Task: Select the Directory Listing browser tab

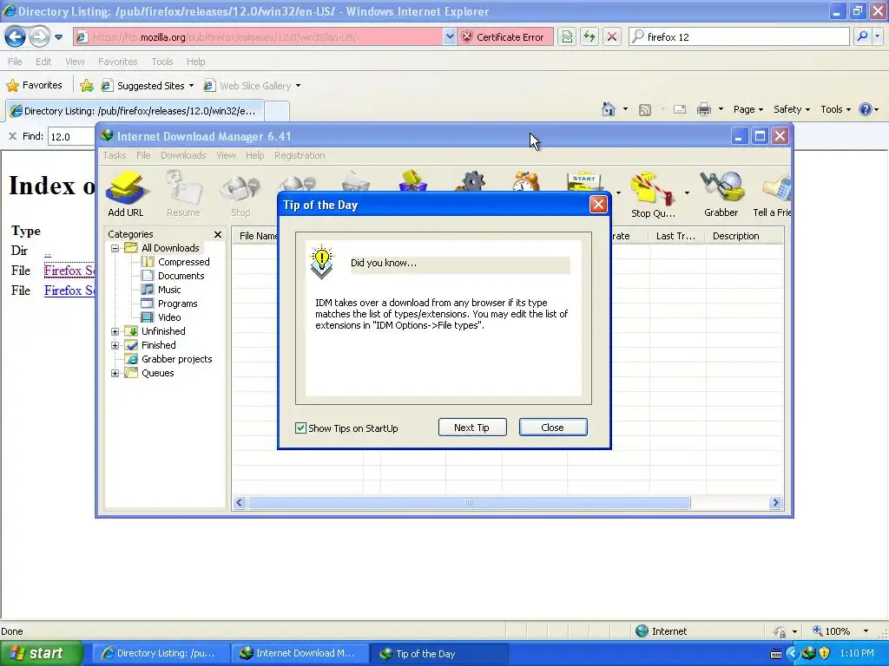Action: [135, 111]
